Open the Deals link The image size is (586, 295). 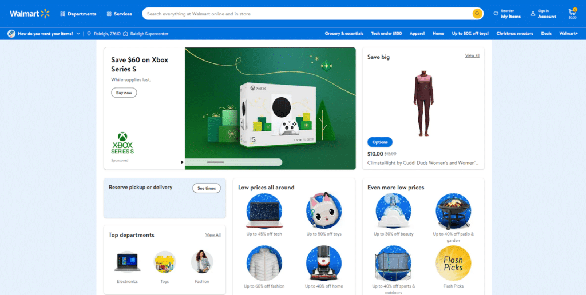(x=546, y=34)
